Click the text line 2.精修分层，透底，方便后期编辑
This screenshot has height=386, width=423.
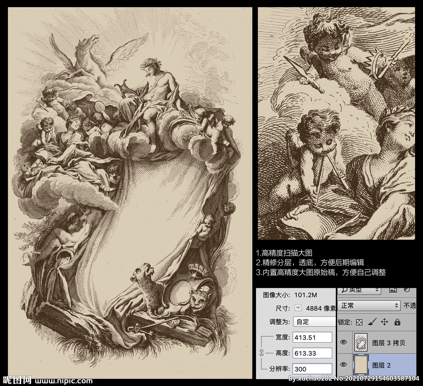pos(310,263)
